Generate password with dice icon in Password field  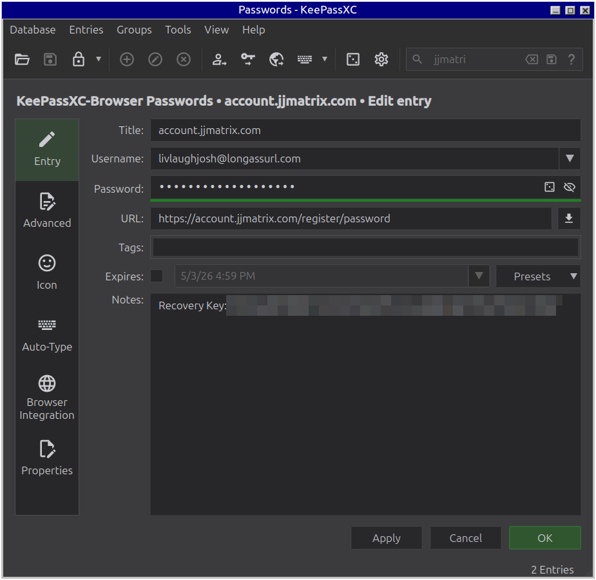coord(549,187)
